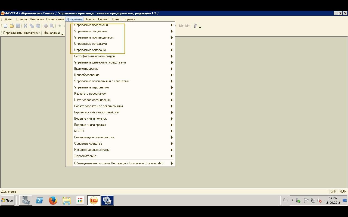
Task: Open Firefox from the taskbar
Action: tap(53, 200)
